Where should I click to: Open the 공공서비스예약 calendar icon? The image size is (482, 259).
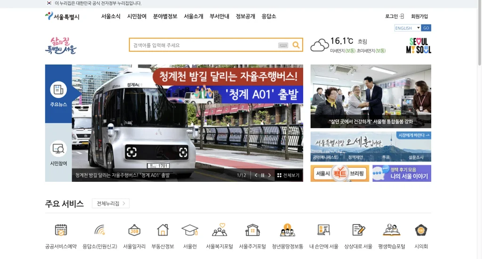pyautogui.click(x=61, y=230)
